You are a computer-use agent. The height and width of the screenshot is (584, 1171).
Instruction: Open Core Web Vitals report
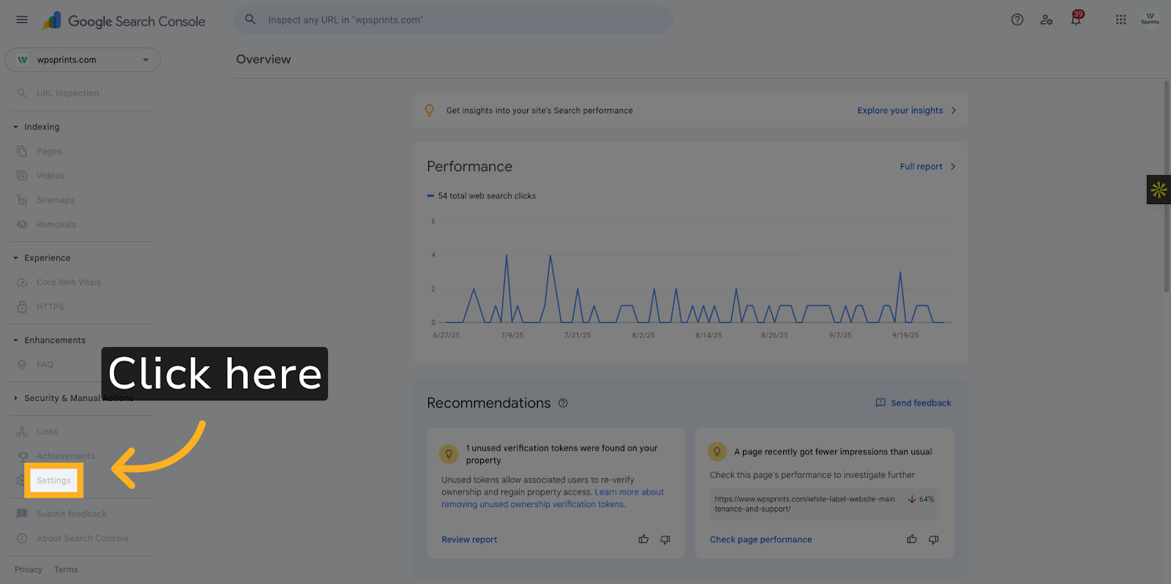click(x=69, y=282)
